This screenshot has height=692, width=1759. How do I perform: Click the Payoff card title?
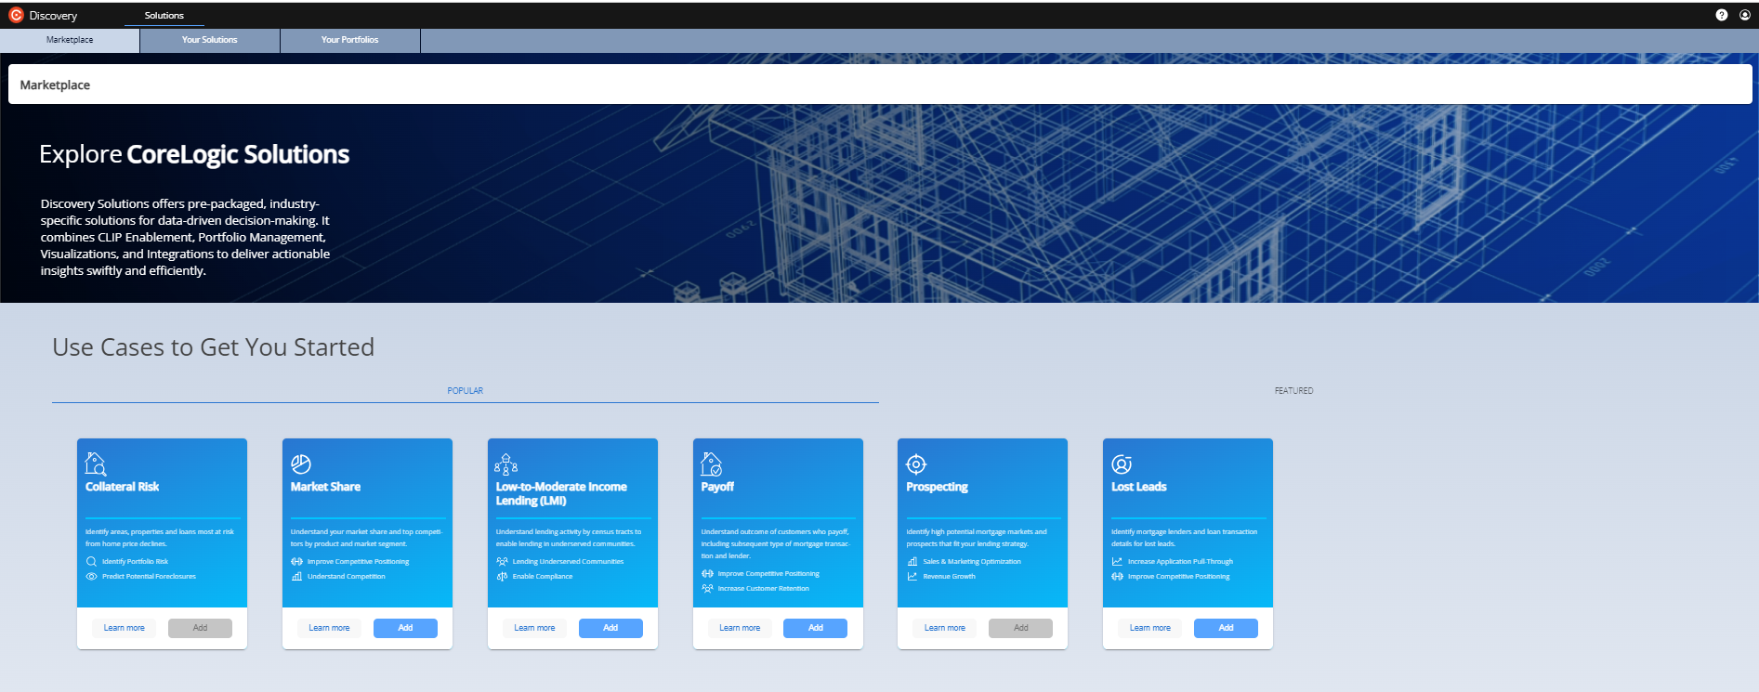(x=717, y=487)
